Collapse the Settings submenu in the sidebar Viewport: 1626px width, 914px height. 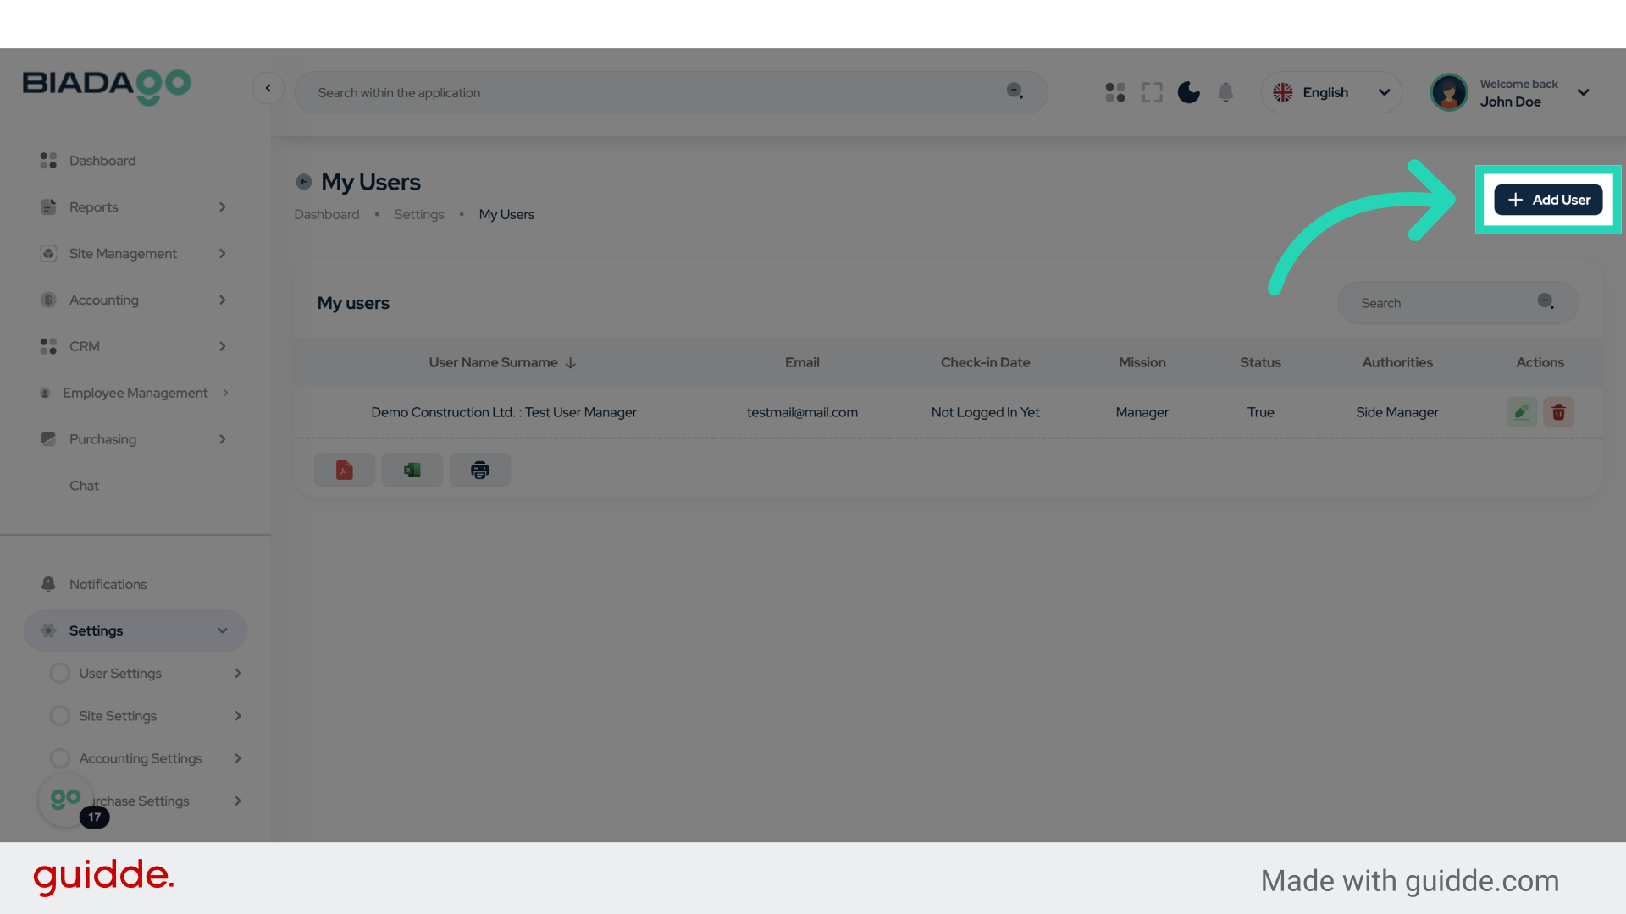(135, 630)
